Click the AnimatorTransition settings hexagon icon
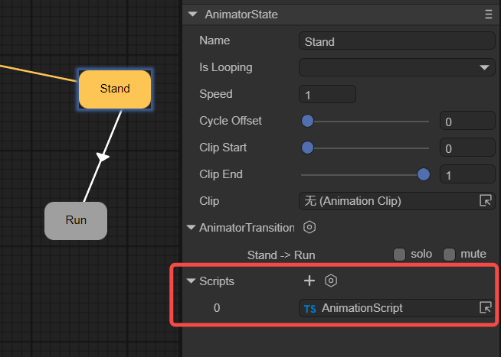This screenshot has height=357, width=501. coord(309,227)
